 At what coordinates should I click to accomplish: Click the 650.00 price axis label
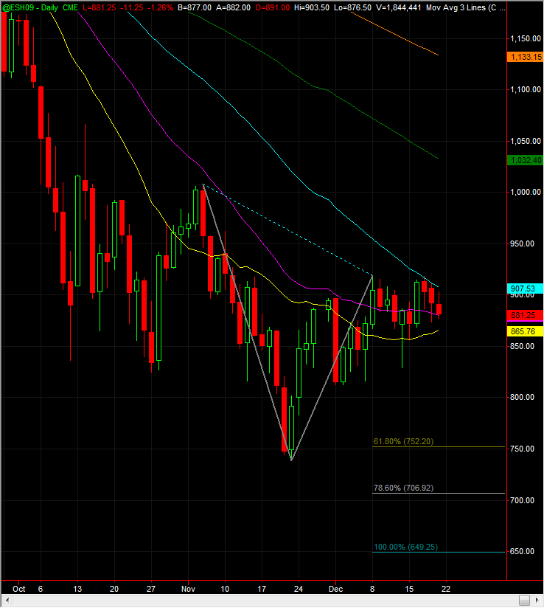point(523,551)
